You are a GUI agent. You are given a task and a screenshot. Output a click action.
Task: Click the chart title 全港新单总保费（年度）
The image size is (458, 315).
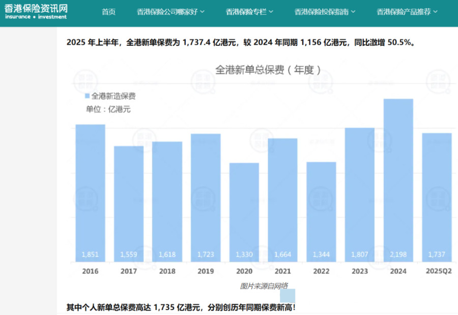[268, 70]
